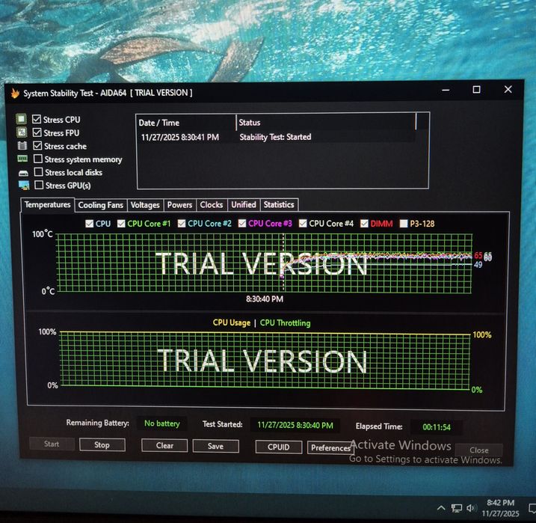Viewport: 536px width, 523px height.
Task: Click the CPU Throttling graph label
Action: point(285,323)
